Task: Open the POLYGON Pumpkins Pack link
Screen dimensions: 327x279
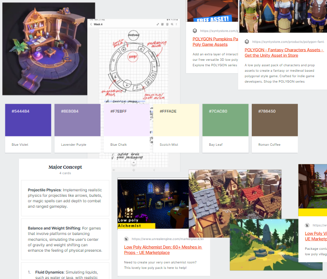Action: (x=215, y=42)
